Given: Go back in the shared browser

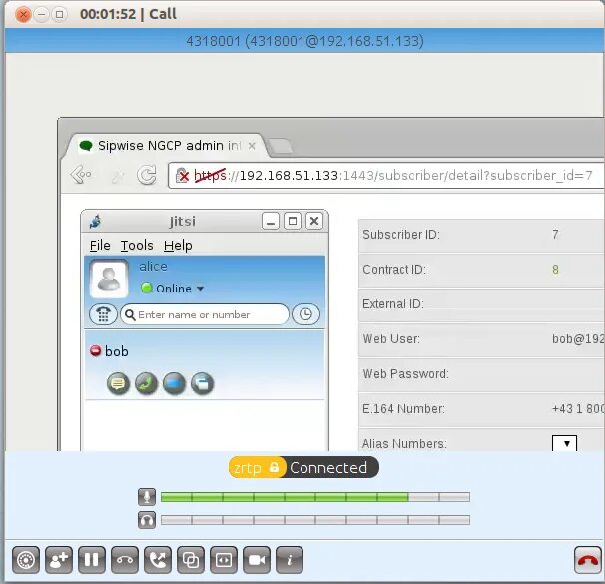Looking at the screenshot, I should 81,175.
